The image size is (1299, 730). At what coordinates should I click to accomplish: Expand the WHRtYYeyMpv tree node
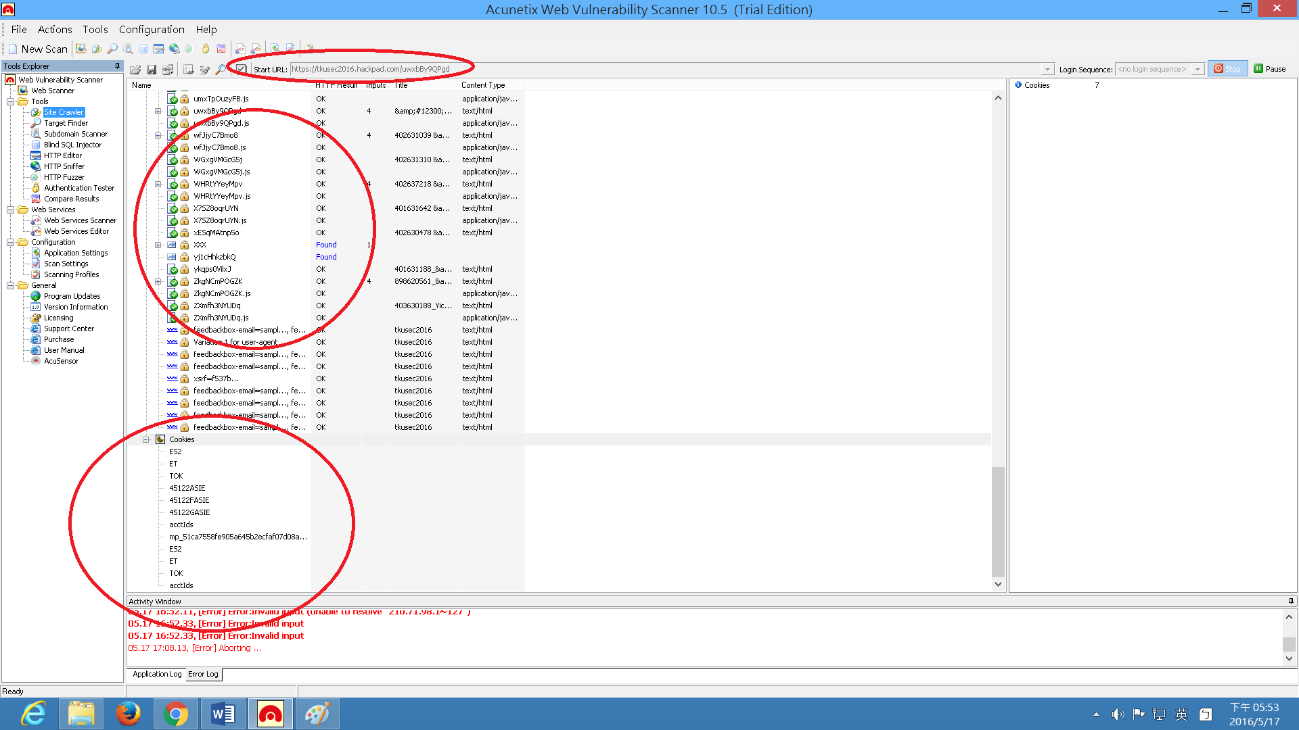click(x=158, y=184)
